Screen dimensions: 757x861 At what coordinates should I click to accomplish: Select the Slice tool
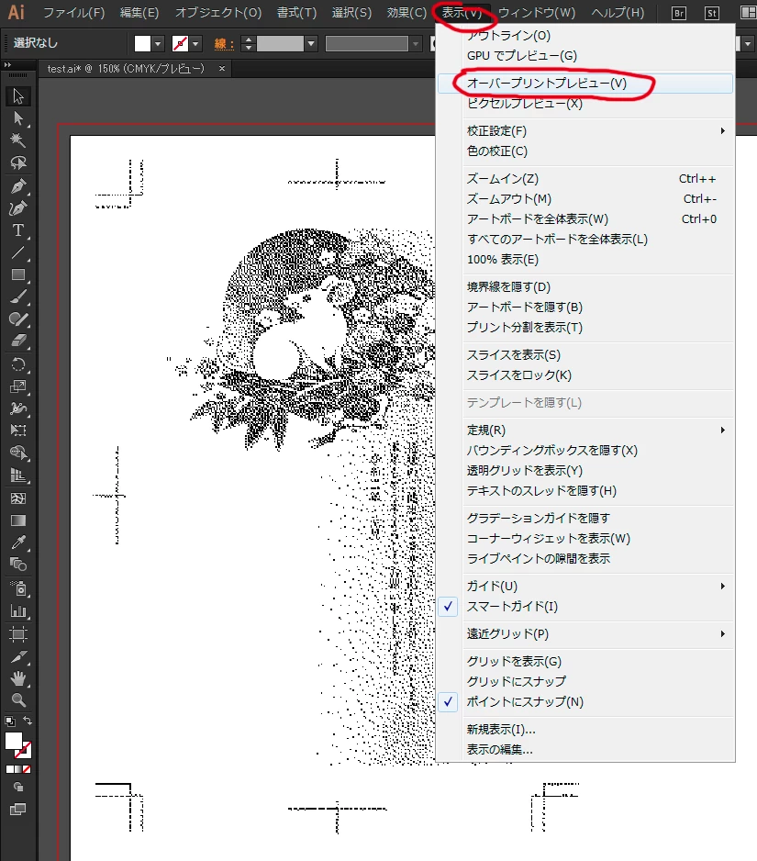point(18,656)
